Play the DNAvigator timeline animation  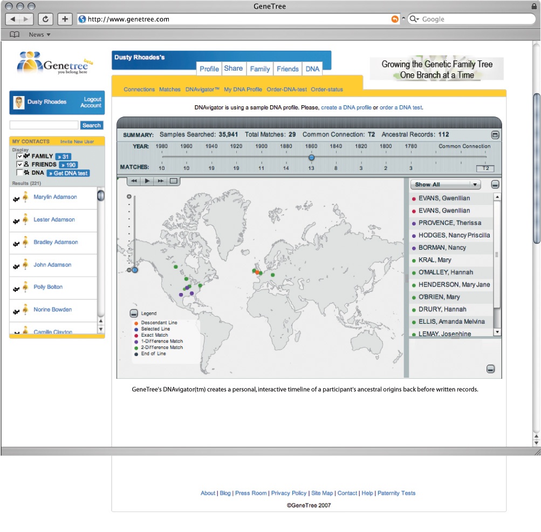tap(147, 181)
